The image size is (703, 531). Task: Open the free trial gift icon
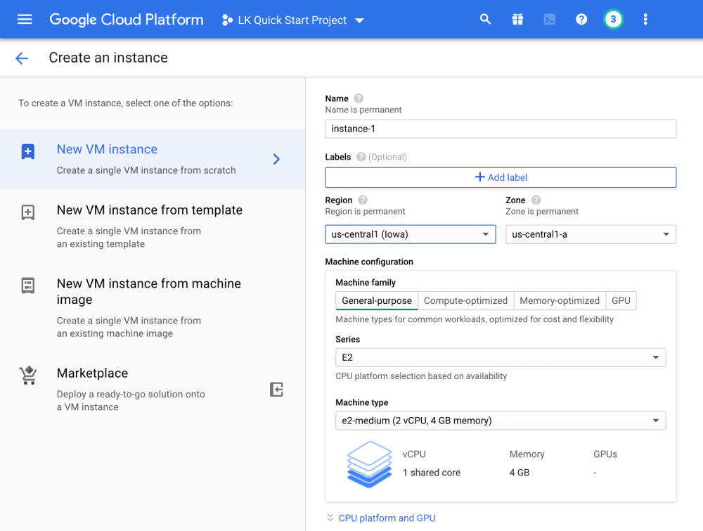517,20
